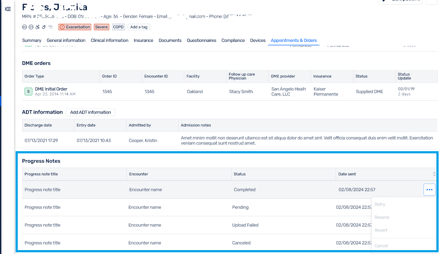Choose Retry in the actions menu

click(x=380, y=204)
